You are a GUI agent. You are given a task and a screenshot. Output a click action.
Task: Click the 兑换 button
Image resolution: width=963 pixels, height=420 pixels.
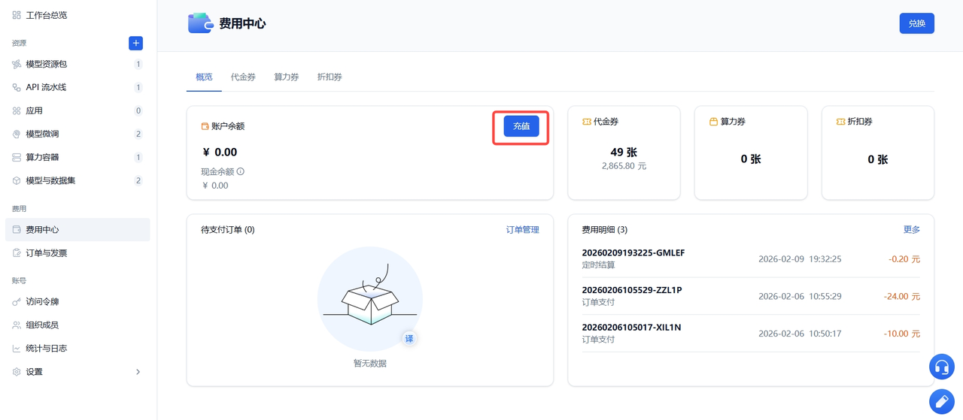coord(916,23)
